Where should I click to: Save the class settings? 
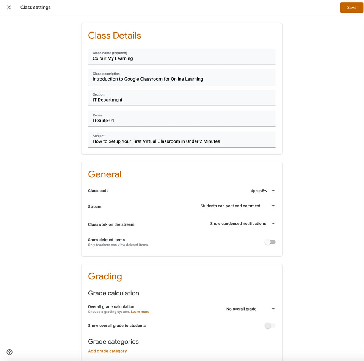click(351, 7)
